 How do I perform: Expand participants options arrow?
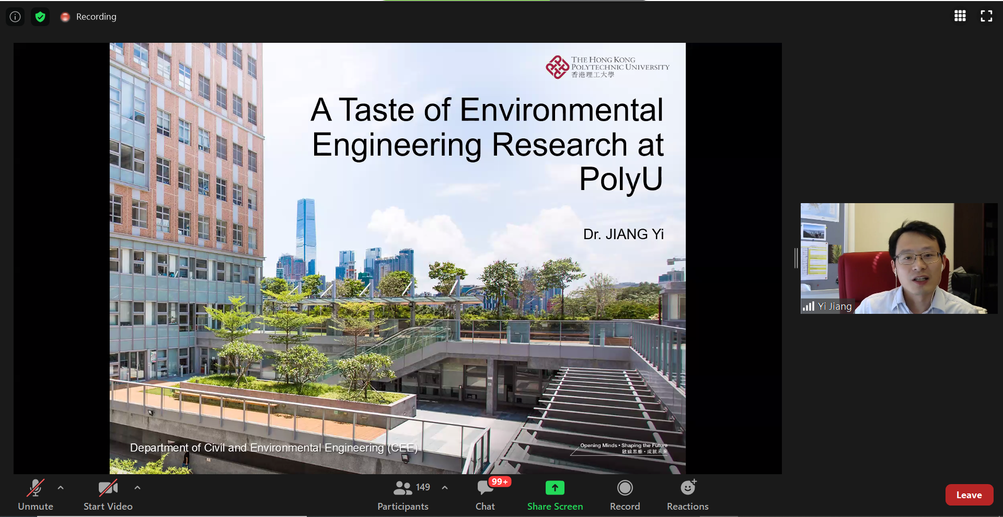click(445, 488)
